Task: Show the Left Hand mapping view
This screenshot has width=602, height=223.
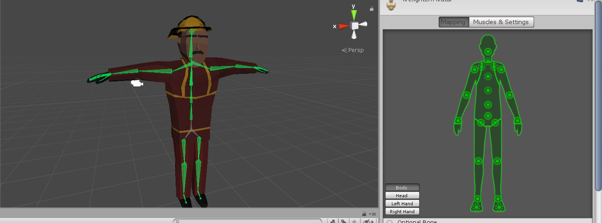Action: pos(402,204)
